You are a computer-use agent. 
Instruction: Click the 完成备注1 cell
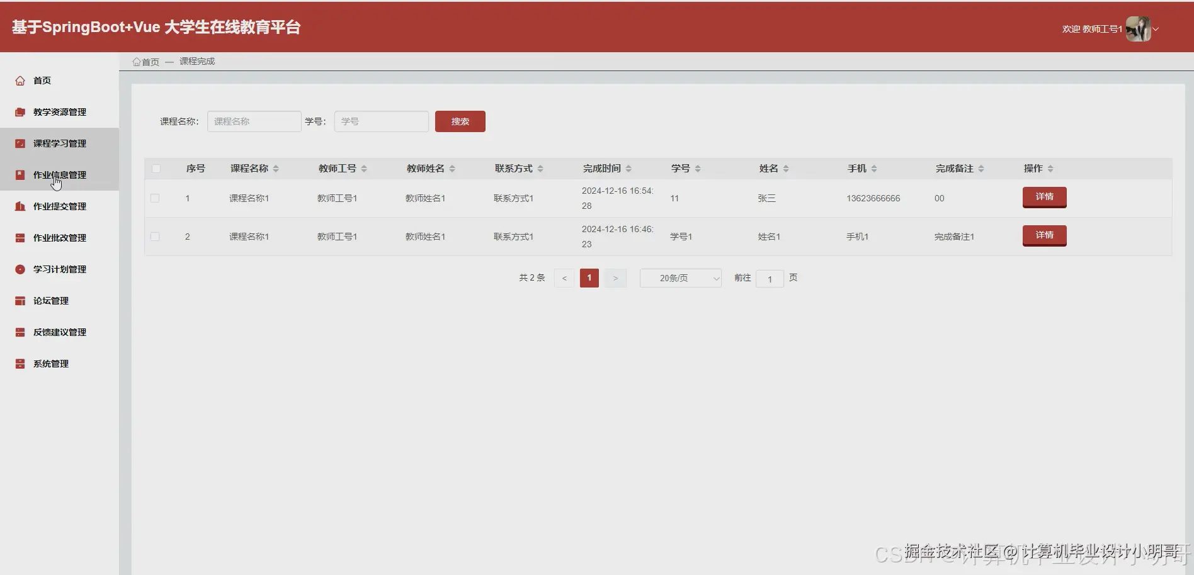[954, 237]
